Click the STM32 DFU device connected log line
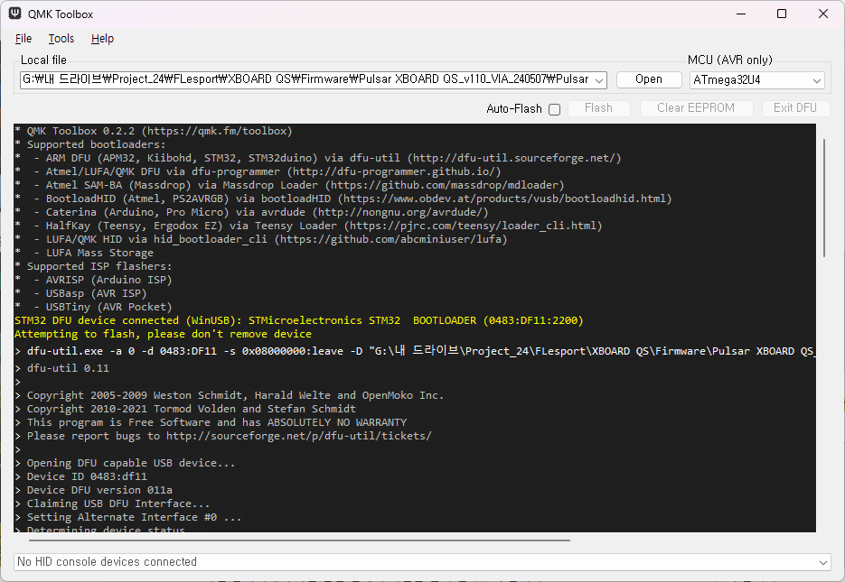Image resolution: width=845 pixels, height=582 pixels. tap(298, 320)
